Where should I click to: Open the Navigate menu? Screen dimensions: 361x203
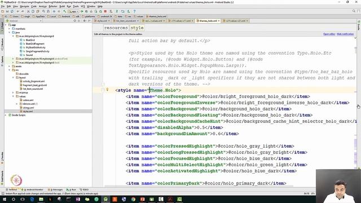pos(24,6)
